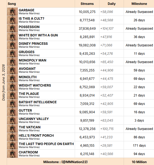
Task: Click the GARBAGE album cover thumbnail
Action: pyautogui.click(x=12, y=12)
